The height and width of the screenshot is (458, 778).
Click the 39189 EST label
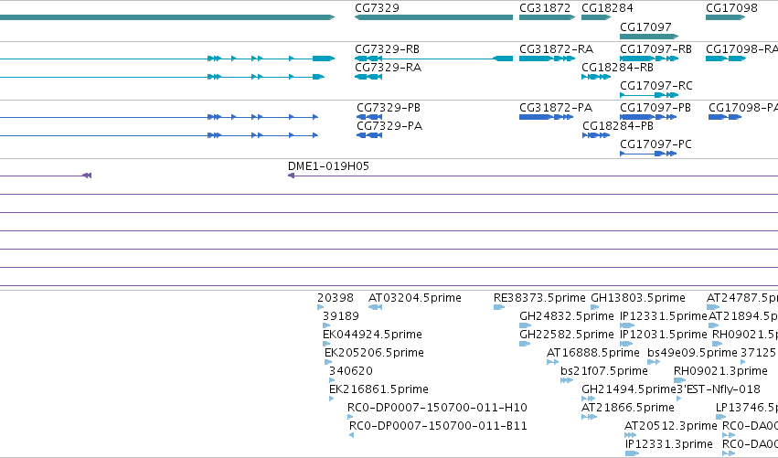[x=340, y=316]
